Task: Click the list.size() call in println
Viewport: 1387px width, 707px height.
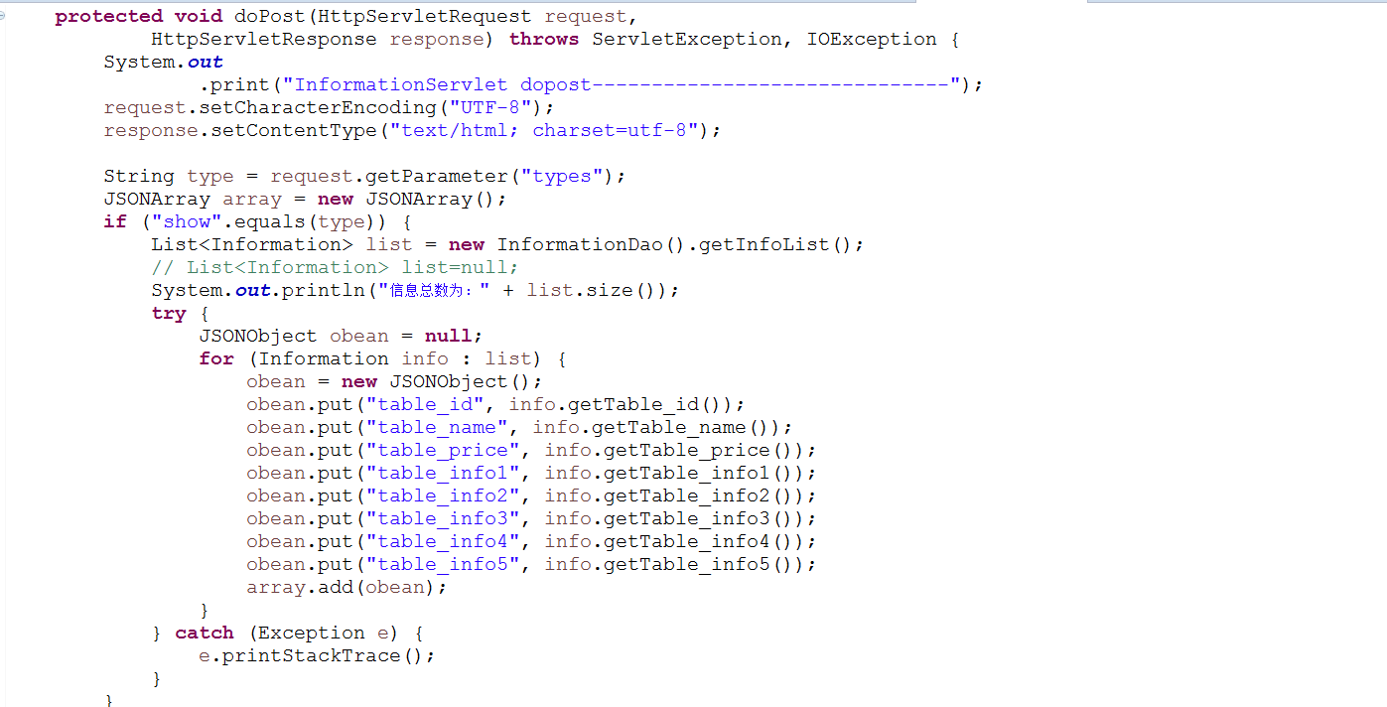Action: tap(592, 290)
